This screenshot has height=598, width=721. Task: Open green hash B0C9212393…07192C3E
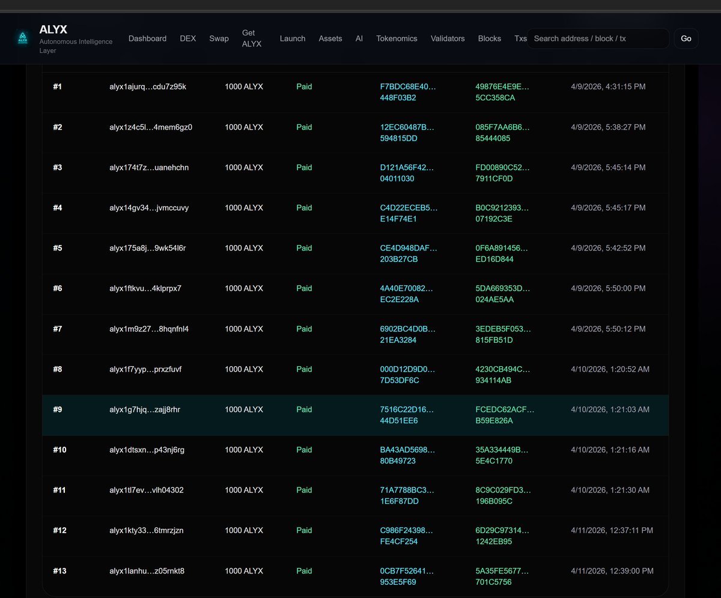[x=502, y=213]
